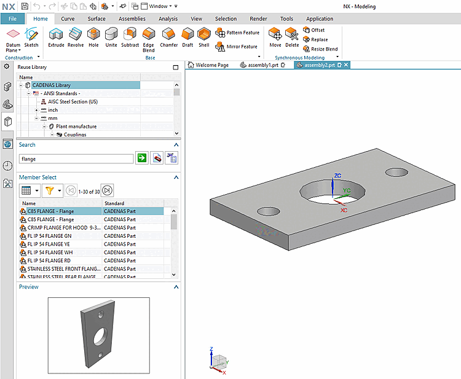Image resolution: width=461 pixels, height=379 pixels.
Task: Select the Chamfer tool
Action: click(169, 37)
